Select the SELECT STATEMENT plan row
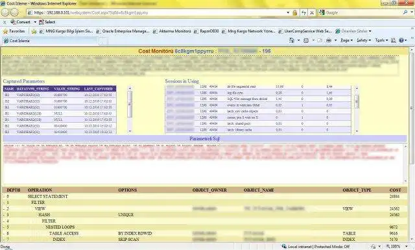Screen dimensions: 415x250 click(x=205, y=197)
